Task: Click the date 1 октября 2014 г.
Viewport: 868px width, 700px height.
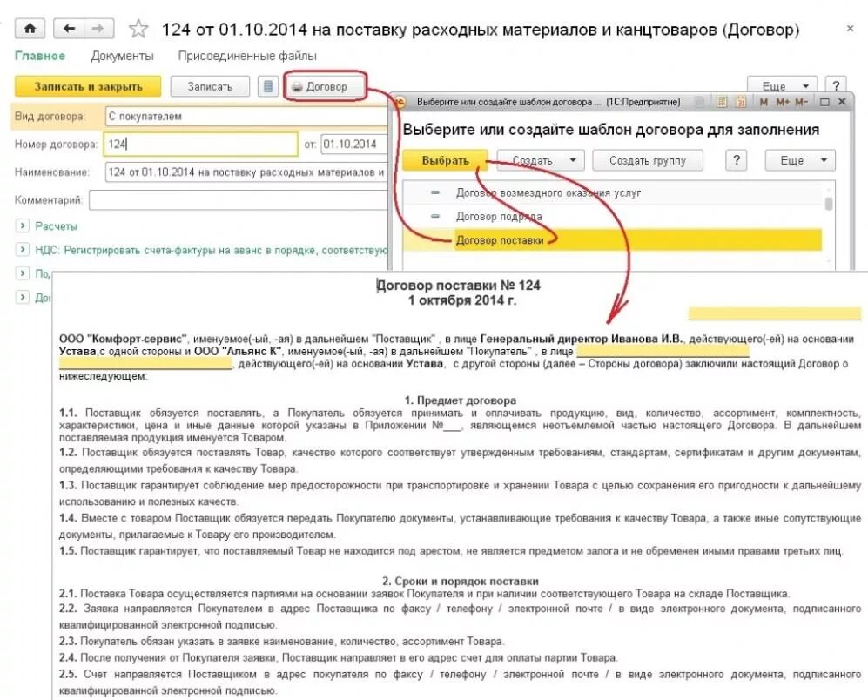Action: tap(462, 300)
